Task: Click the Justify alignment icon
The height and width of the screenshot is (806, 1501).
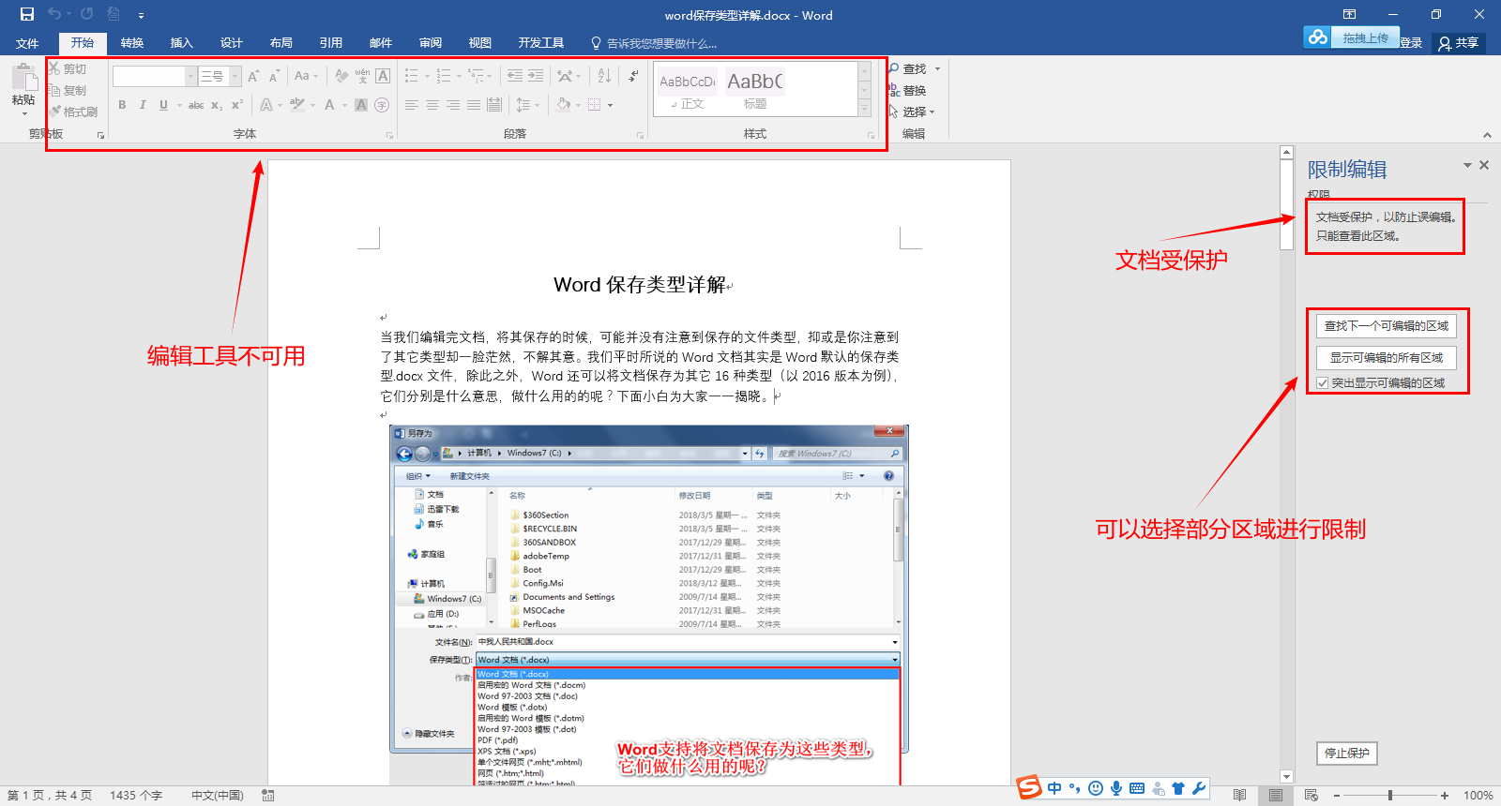Action: 474,105
